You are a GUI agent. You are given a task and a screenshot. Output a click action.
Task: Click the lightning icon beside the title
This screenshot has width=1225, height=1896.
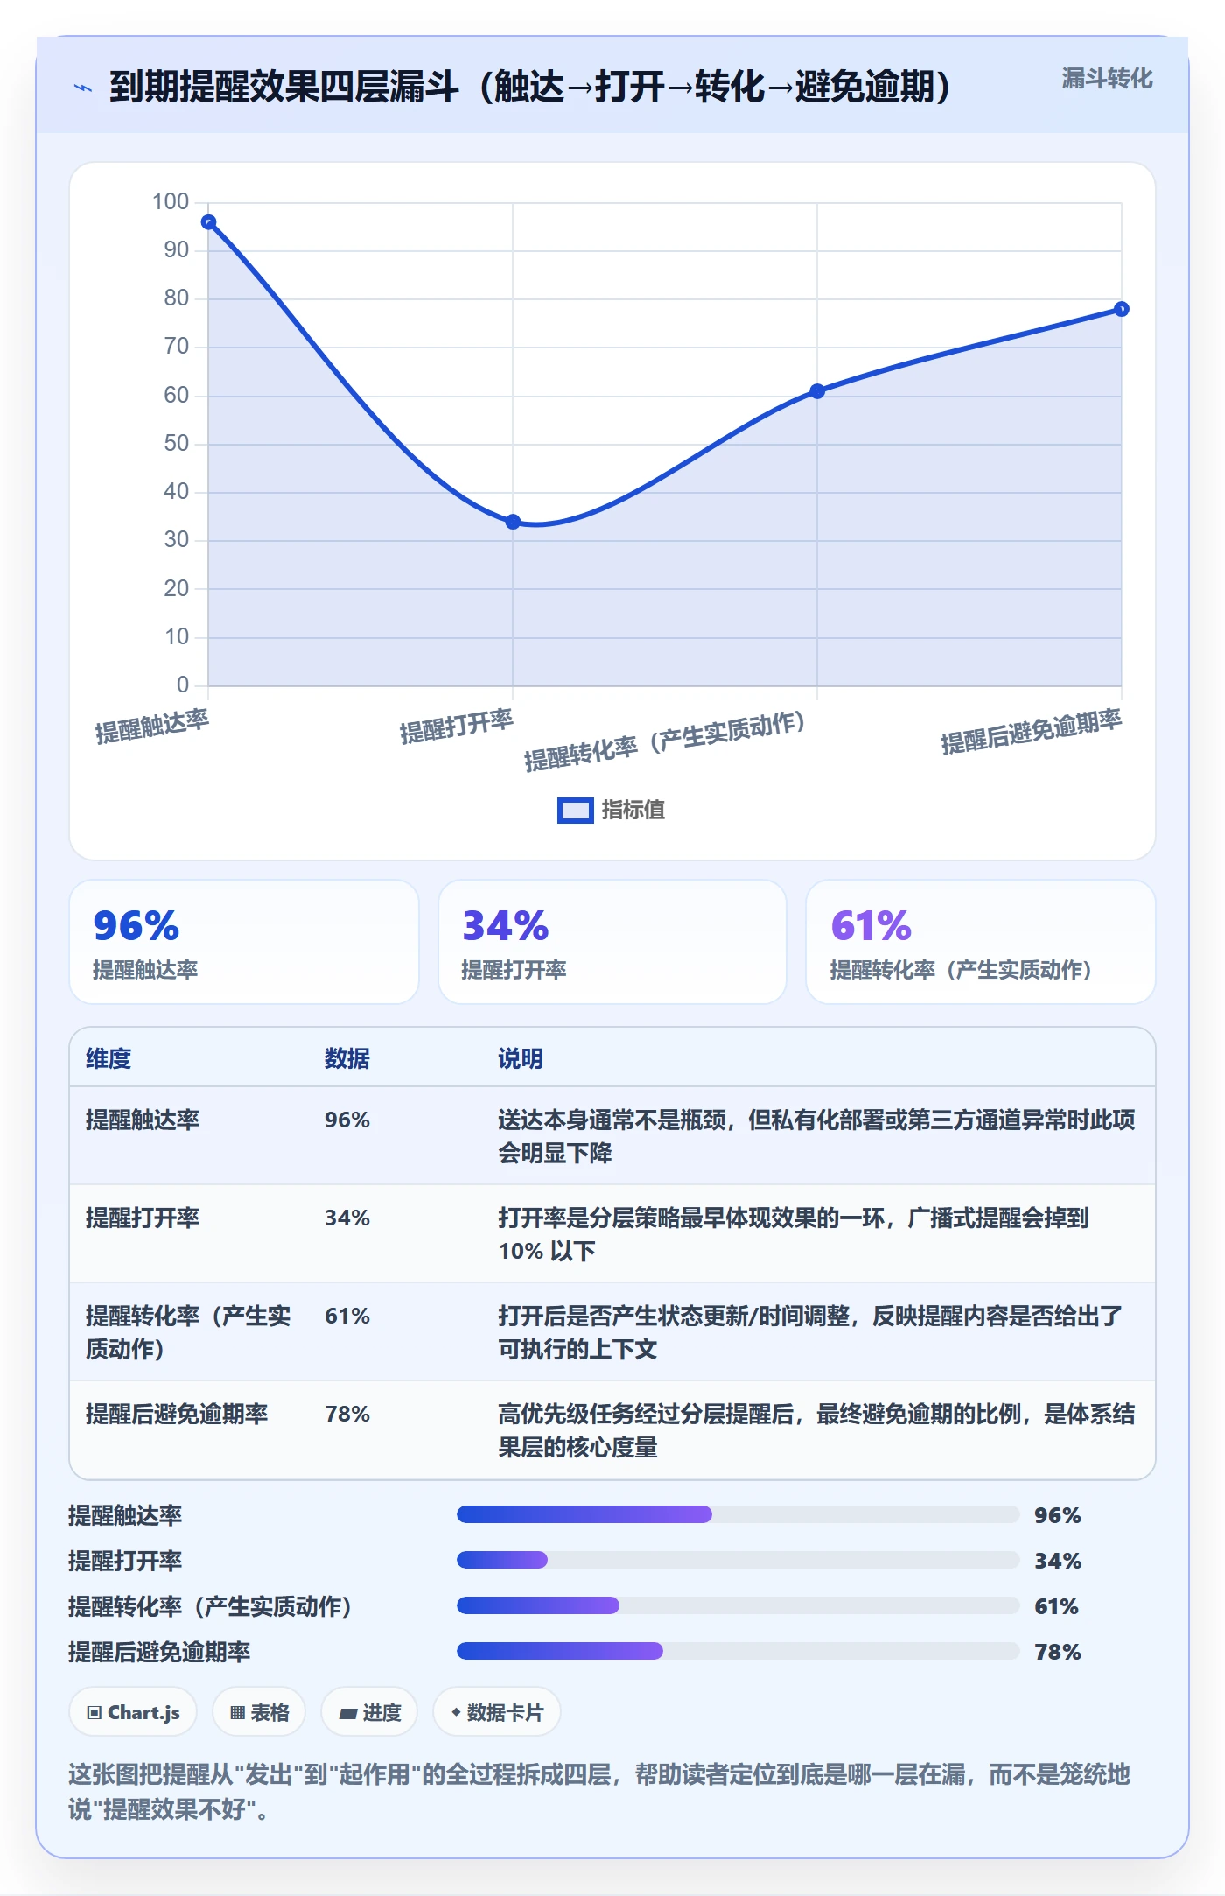pyautogui.click(x=83, y=88)
